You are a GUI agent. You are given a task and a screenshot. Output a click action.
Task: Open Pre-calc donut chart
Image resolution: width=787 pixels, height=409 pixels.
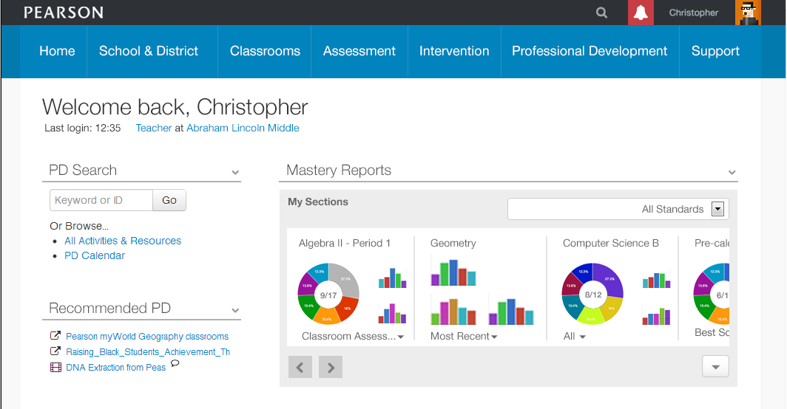[712, 294]
